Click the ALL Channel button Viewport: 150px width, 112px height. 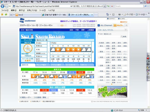click(x=105, y=25)
